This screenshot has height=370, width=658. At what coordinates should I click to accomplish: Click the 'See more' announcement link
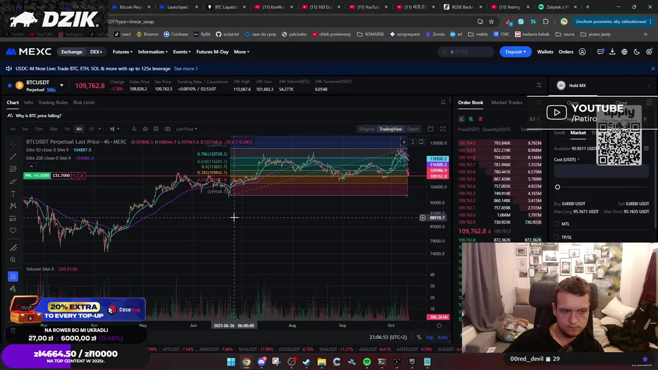point(186,68)
